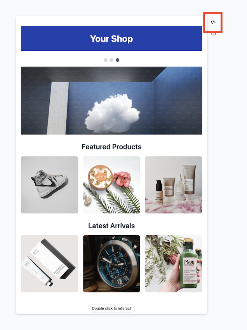Open the Restorative Hair Mask thumbnail
Viewport: 247px width, 330px height.
pos(49,264)
